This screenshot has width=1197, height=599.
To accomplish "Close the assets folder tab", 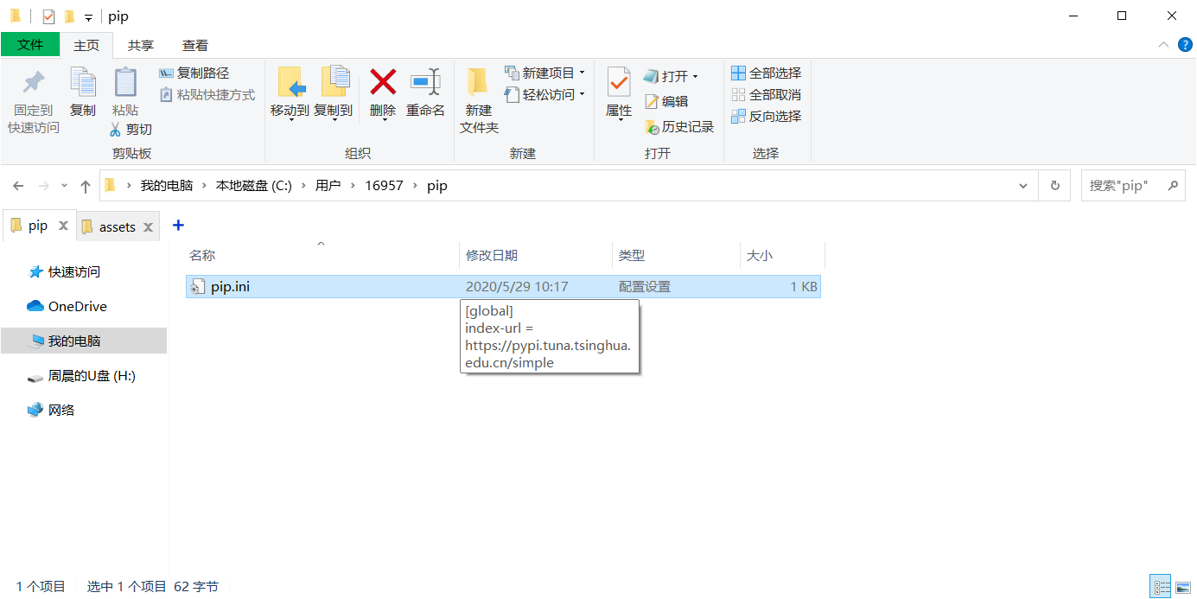I will [x=149, y=227].
